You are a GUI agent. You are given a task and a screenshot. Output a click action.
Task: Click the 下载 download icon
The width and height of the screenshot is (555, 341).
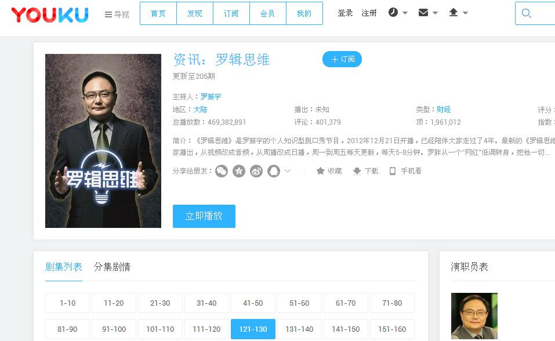tap(357, 172)
